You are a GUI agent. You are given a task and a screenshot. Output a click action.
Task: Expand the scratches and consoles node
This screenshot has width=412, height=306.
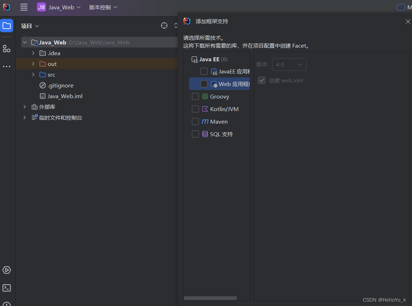click(x=25, y=118)
